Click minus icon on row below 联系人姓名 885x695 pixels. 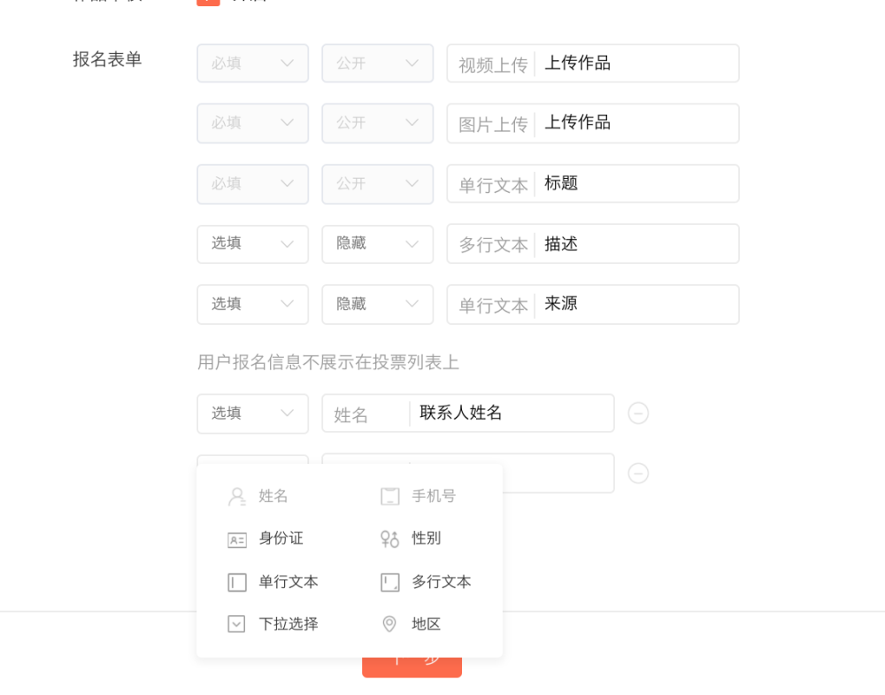coord(638,474)
